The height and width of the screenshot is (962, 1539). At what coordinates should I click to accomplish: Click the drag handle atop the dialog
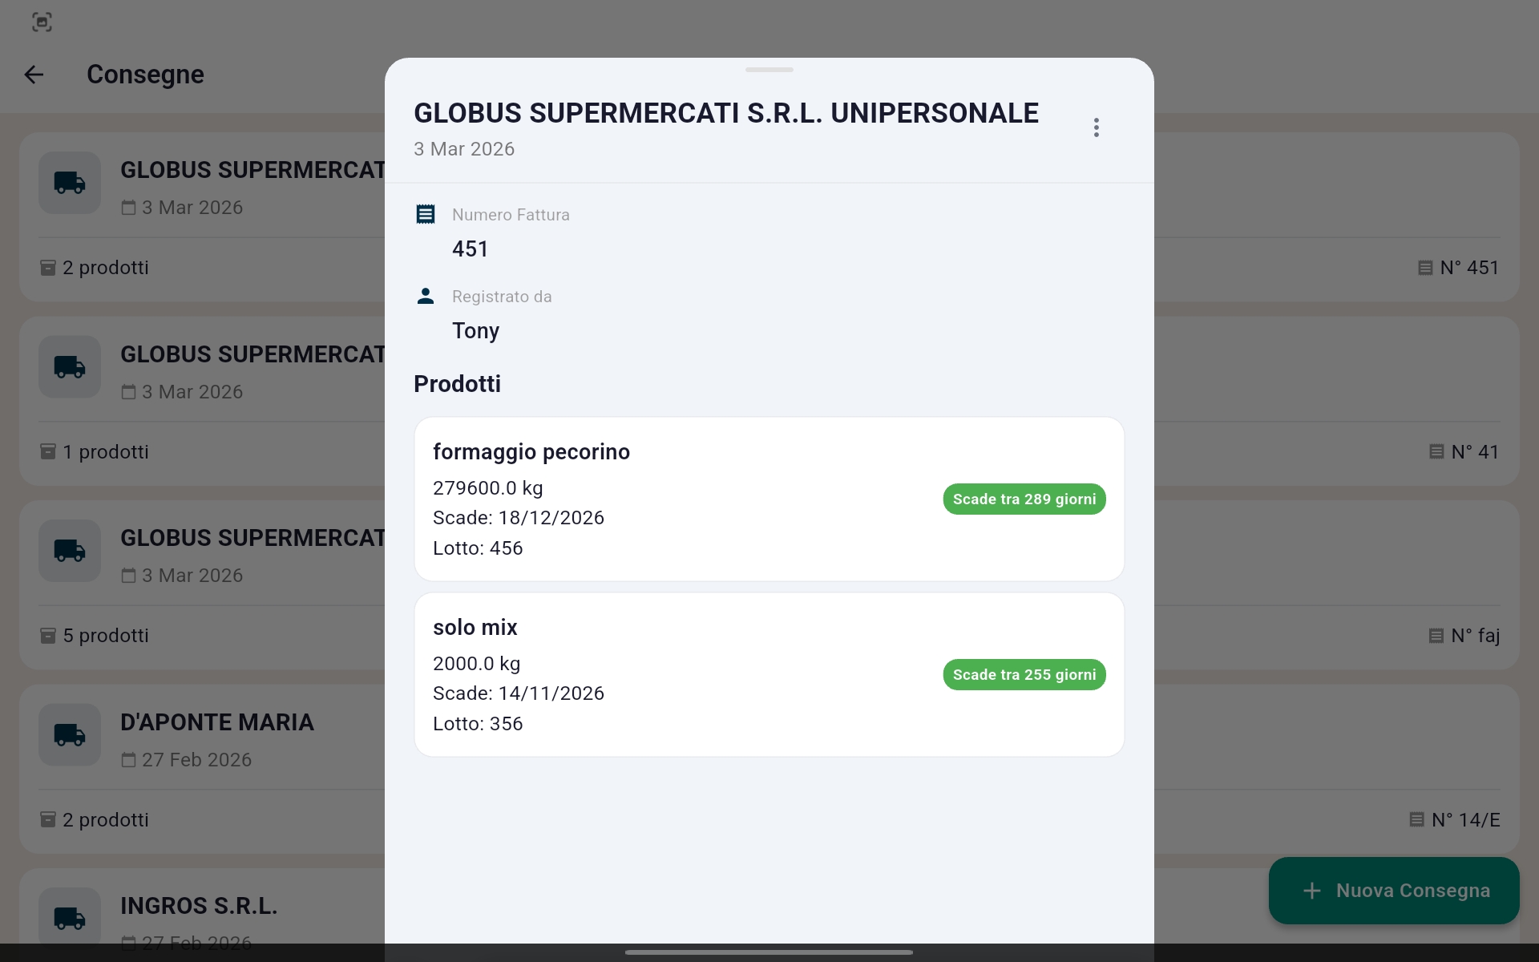point(769,70)
